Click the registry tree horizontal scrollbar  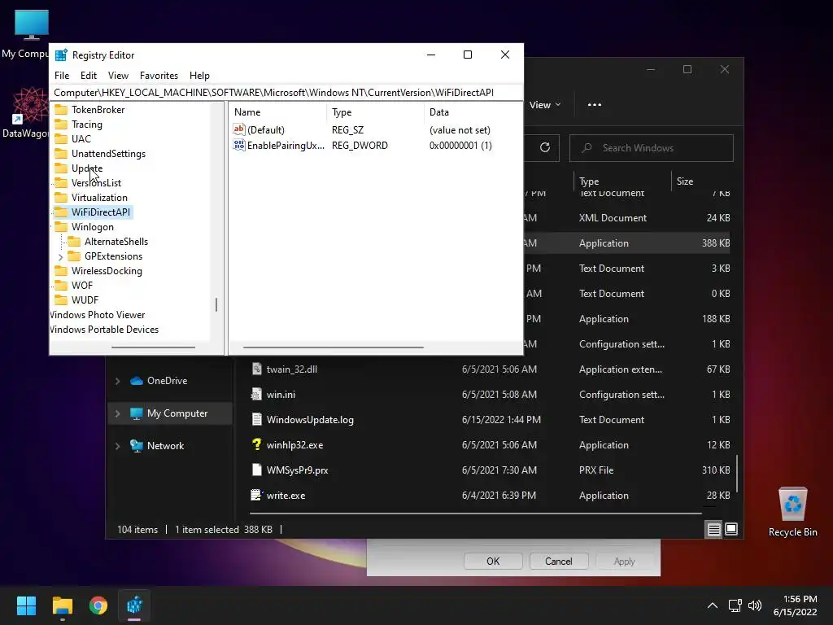[153, 347]
